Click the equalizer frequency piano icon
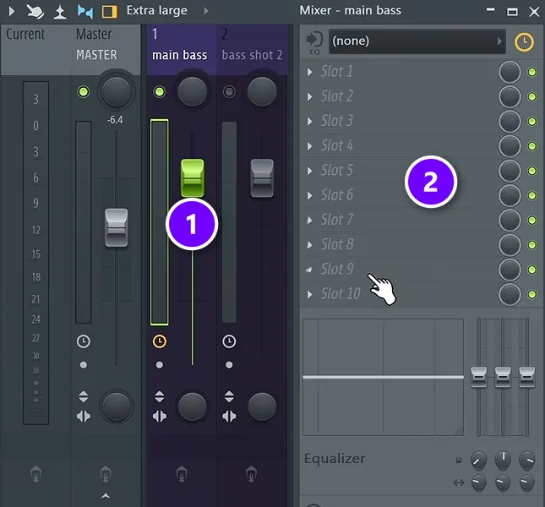 coord(459,461)
